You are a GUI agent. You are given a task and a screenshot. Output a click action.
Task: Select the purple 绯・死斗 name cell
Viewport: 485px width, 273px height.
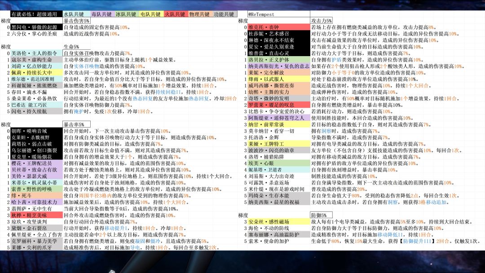[x=36, y=196]
